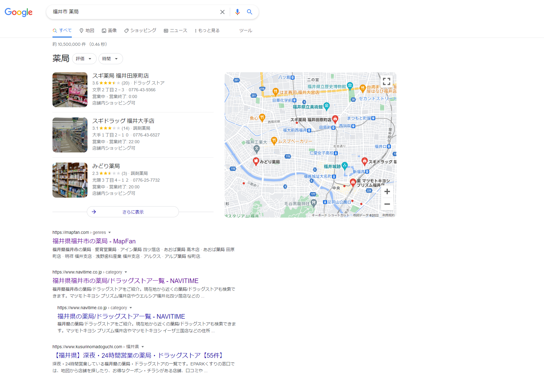Open 福井県の薬局/ドラッグストア一覧 - NAVITIME result
The image size is (544, 382).
click(x=121, y=317)
